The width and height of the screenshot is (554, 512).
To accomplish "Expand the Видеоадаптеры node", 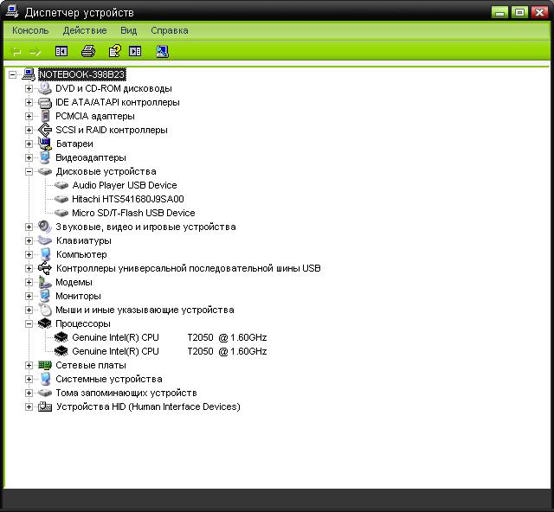I will click(x=29, y=157).
